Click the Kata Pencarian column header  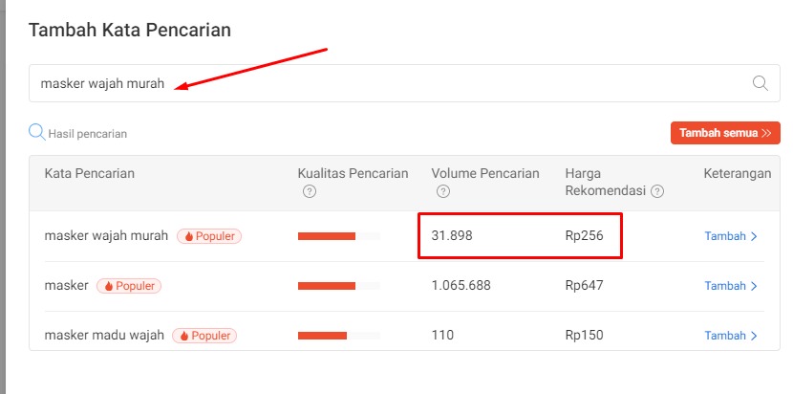tap(90, 173)
